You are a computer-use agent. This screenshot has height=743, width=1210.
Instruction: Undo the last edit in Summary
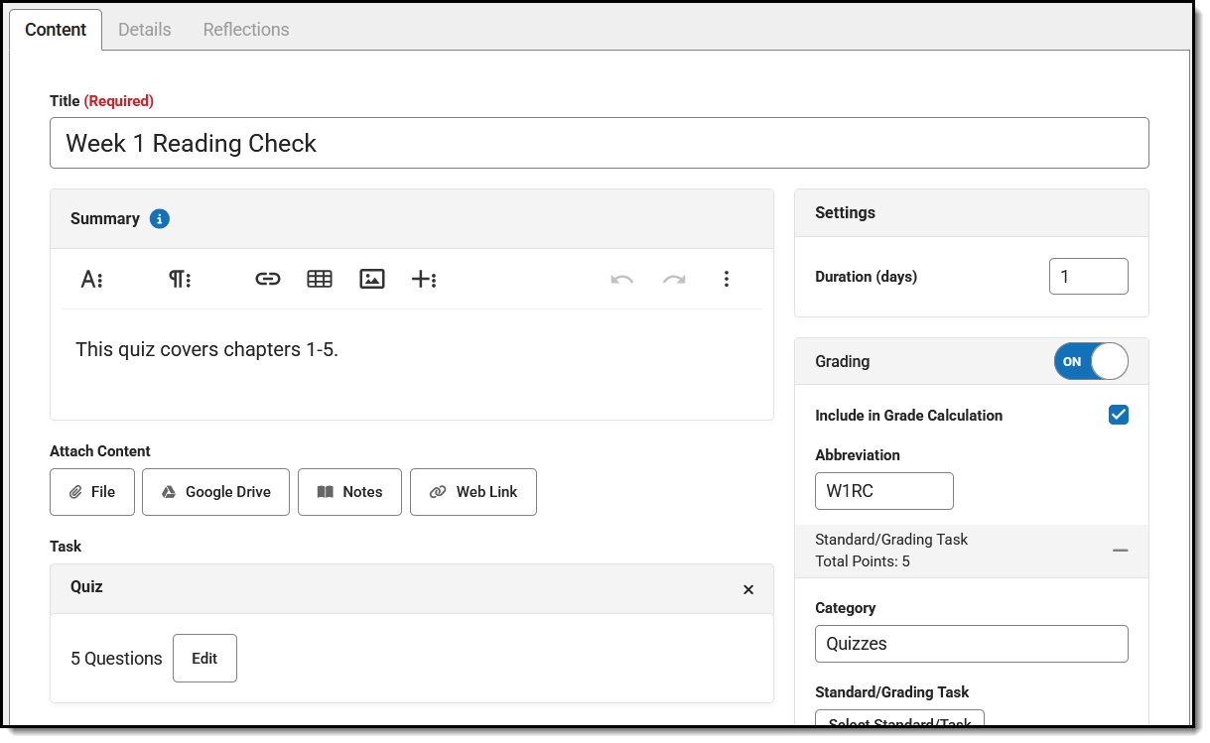(622, 279)
